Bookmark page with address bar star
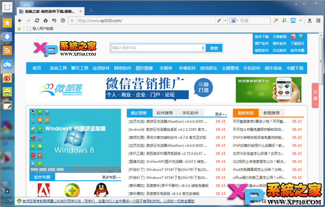The height and width of the screenshot is (207, 325). tap(72, 20)
